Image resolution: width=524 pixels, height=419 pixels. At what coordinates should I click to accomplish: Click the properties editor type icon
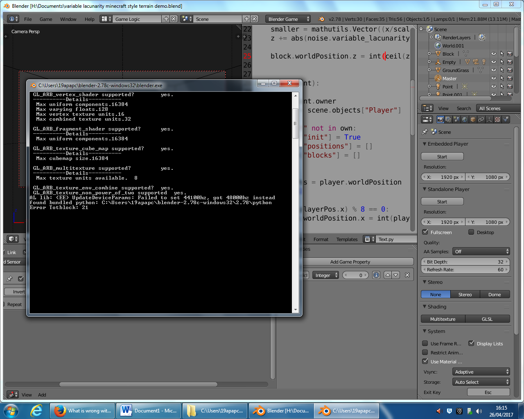click(x=427, y=119)
